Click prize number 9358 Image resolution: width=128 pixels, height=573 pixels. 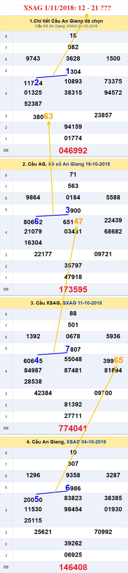73,475
